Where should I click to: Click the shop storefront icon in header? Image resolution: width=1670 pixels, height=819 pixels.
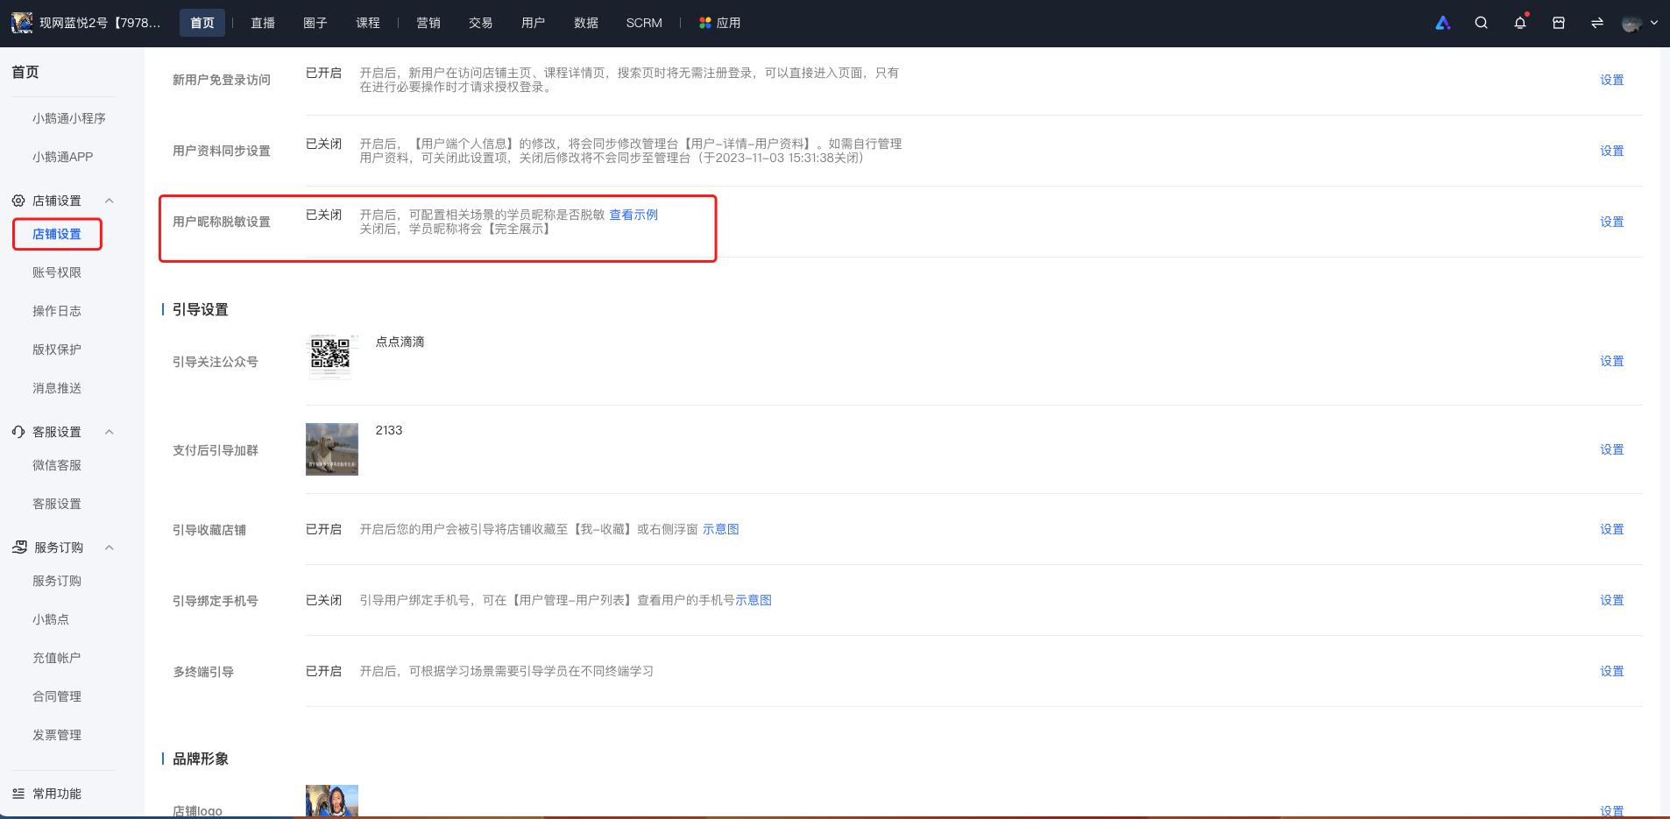point(1559,23)
